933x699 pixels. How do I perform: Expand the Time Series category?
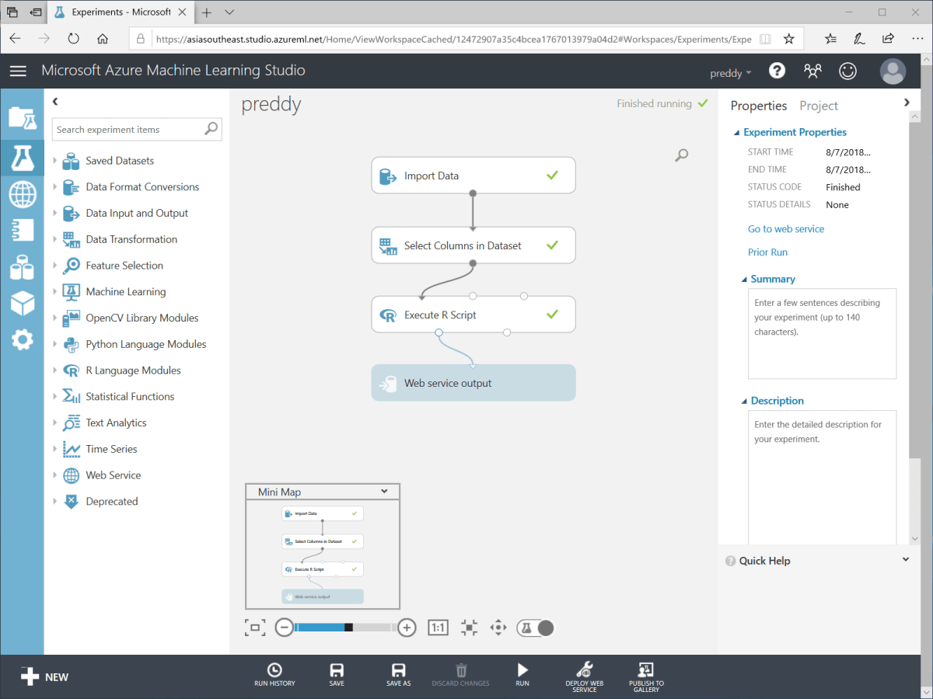click(55, 449)
